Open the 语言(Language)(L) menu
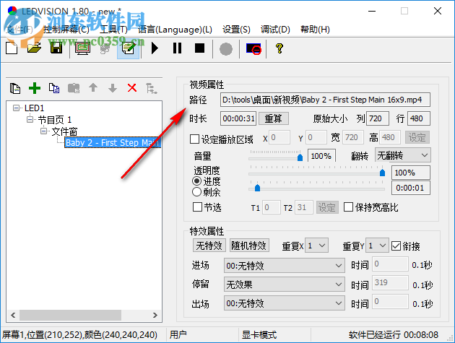The image size is (455, 343). [175, 30]
